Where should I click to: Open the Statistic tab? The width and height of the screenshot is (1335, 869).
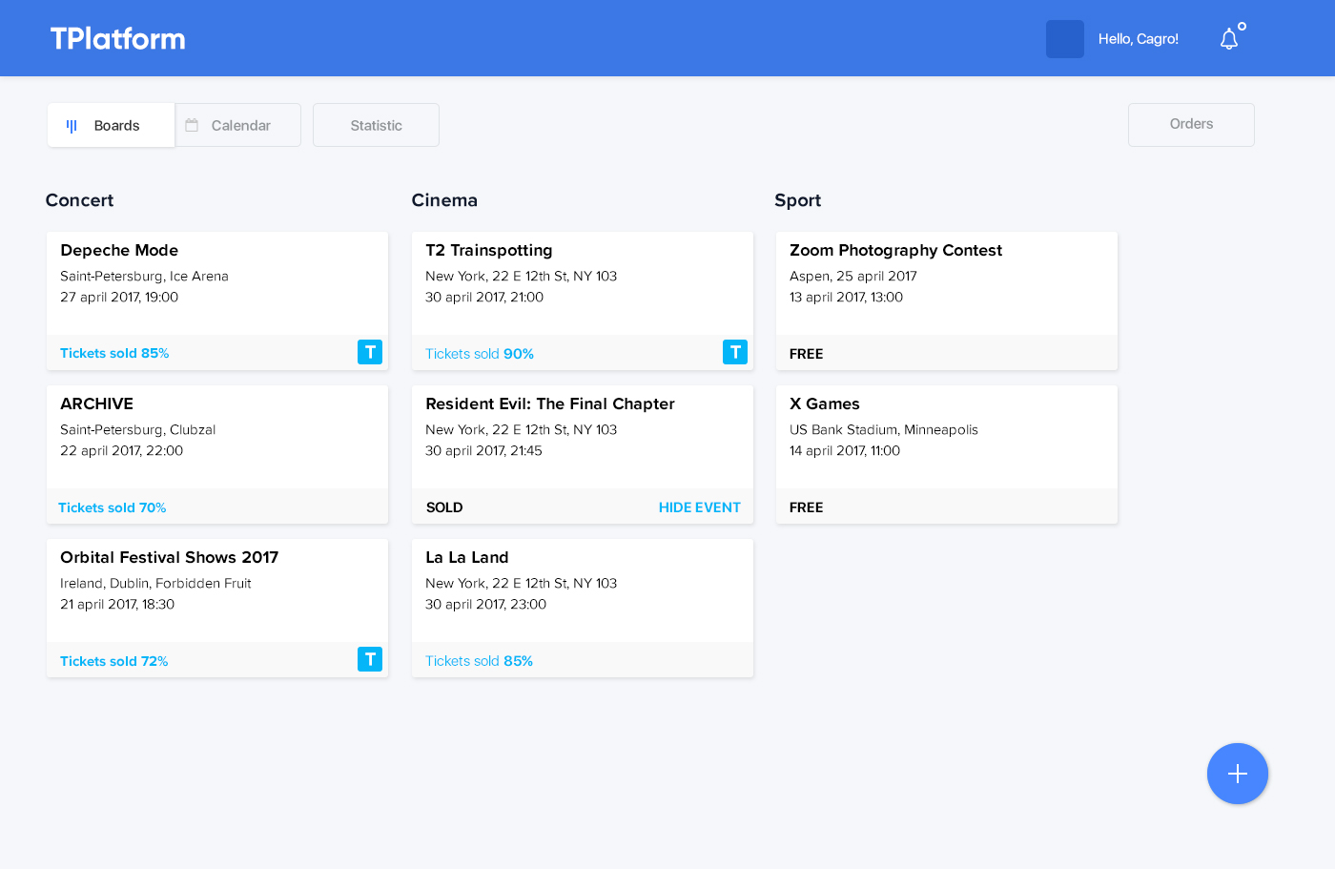click(376, 125)
